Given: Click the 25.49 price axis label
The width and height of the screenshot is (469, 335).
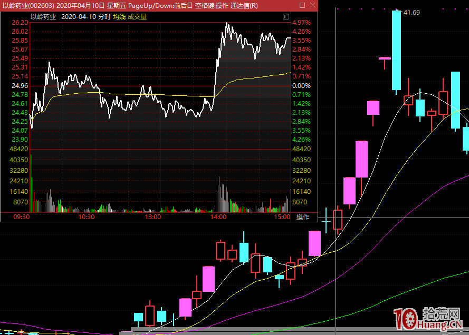Looking at the screenshot, I should 20,58.
